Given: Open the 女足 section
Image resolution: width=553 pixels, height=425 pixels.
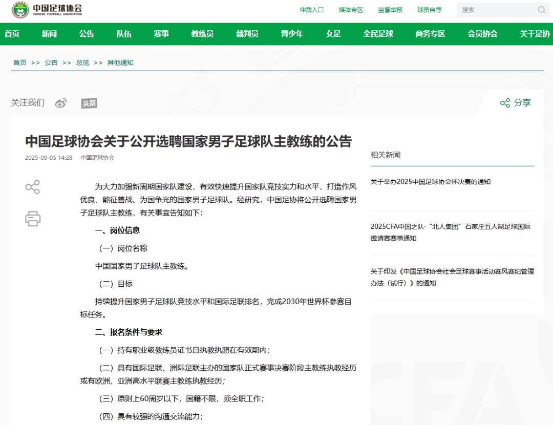Looking at the screenshot, I should [x=333, y=34].
